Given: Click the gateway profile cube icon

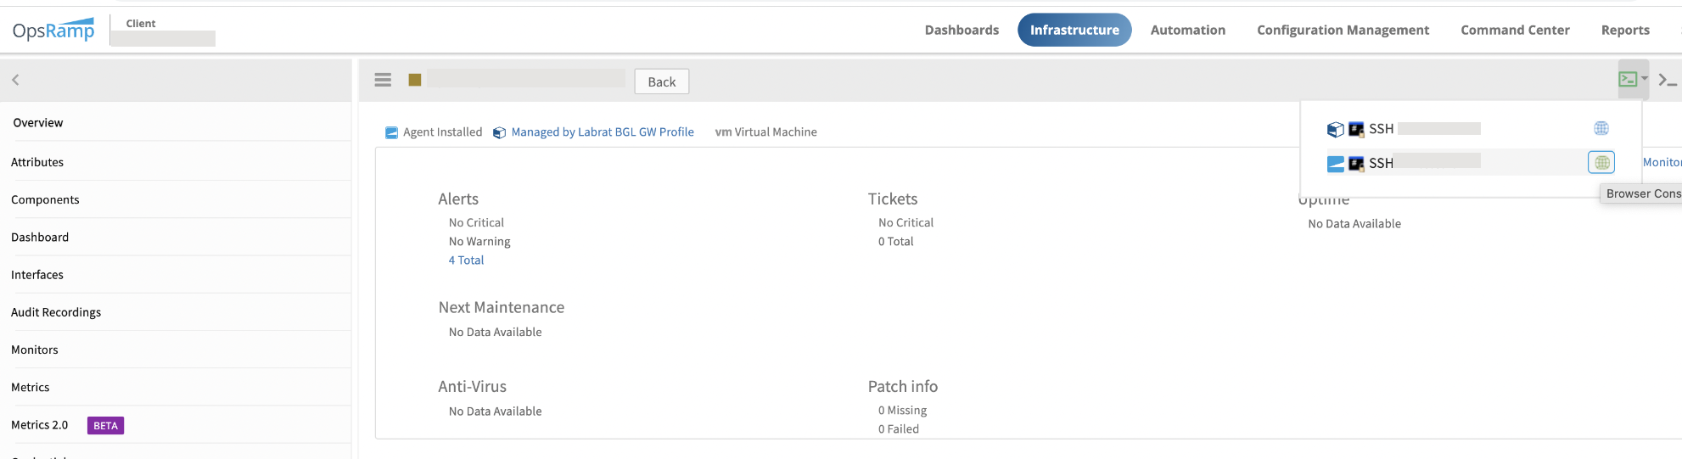Looking at the screenshot, I should tap(499, 132).
